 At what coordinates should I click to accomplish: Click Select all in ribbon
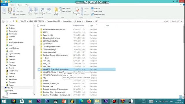point(96,8)
